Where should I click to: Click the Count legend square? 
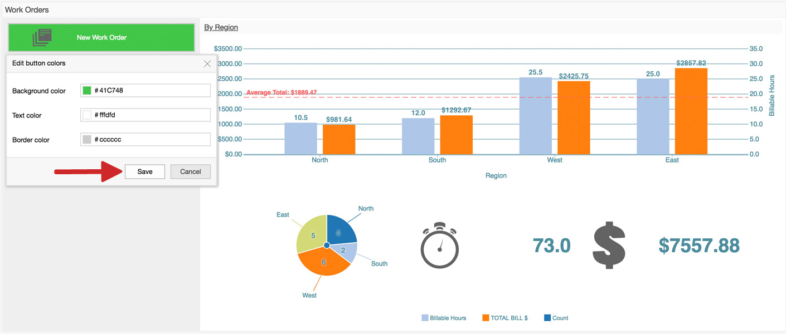coord(547,318)
